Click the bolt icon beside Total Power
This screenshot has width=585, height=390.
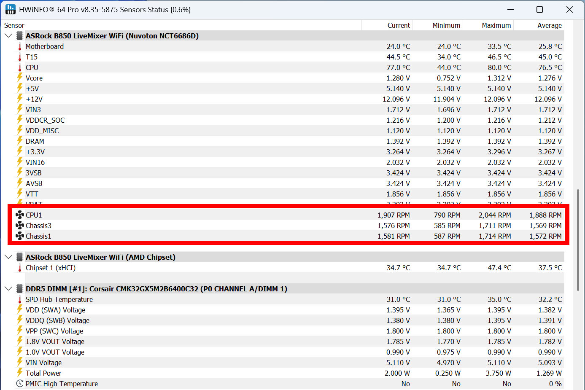click(19, 373)
